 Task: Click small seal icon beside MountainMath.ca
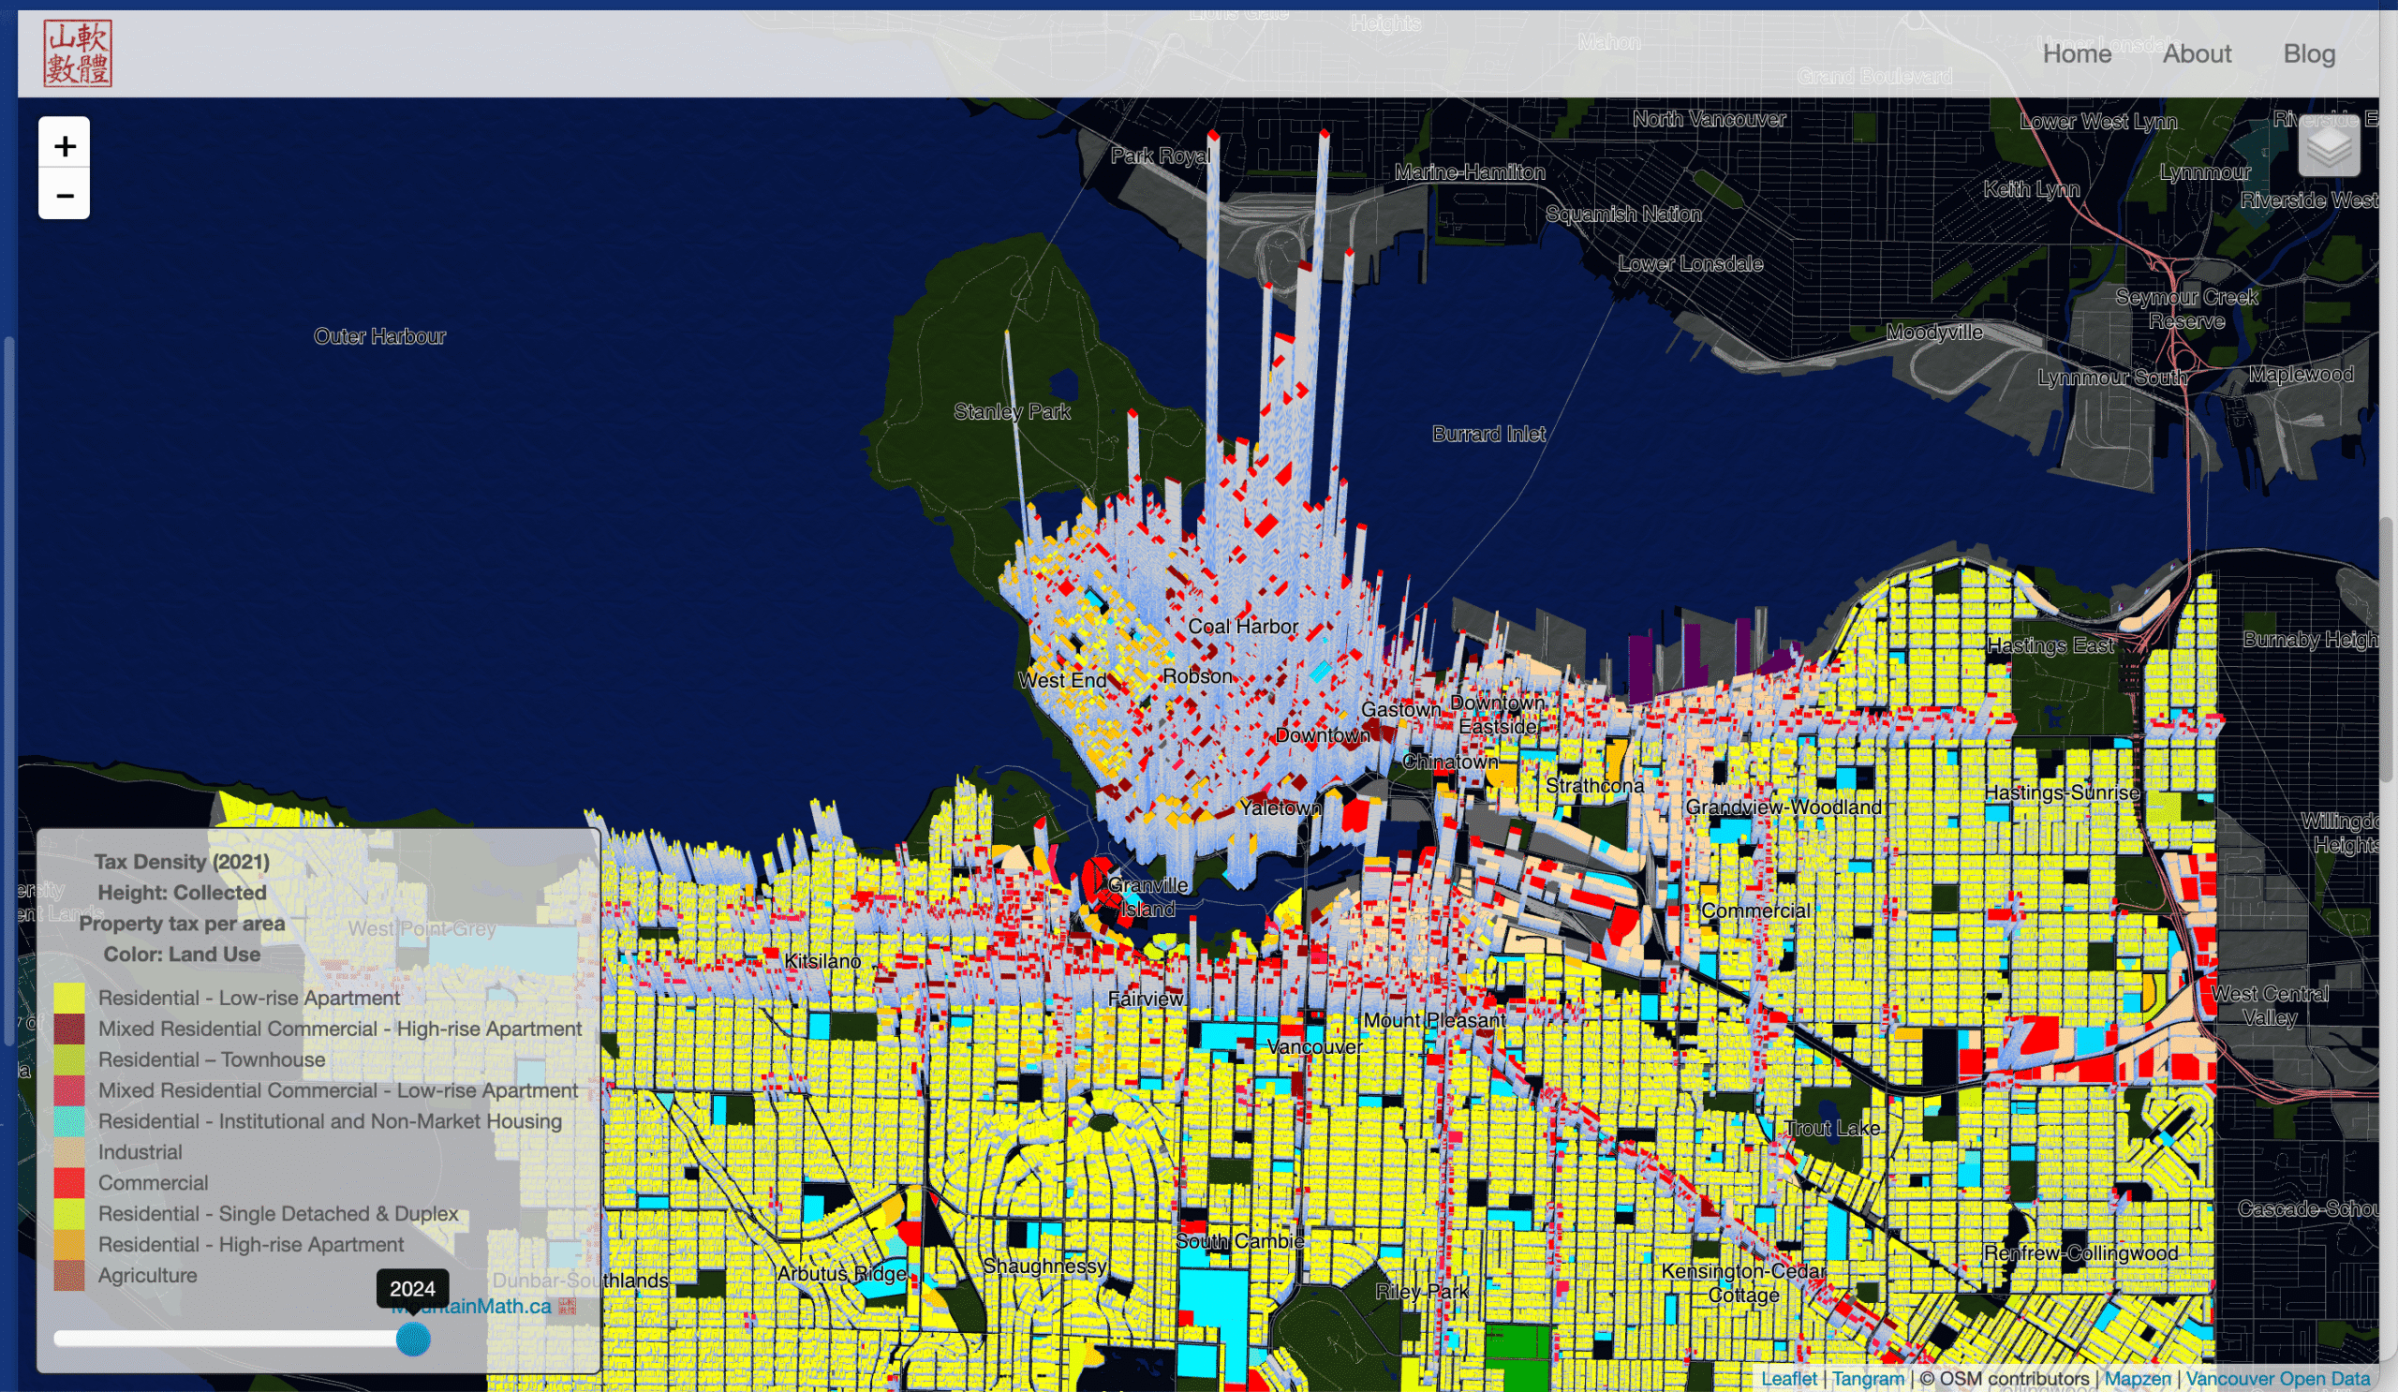click(567, 1307)
